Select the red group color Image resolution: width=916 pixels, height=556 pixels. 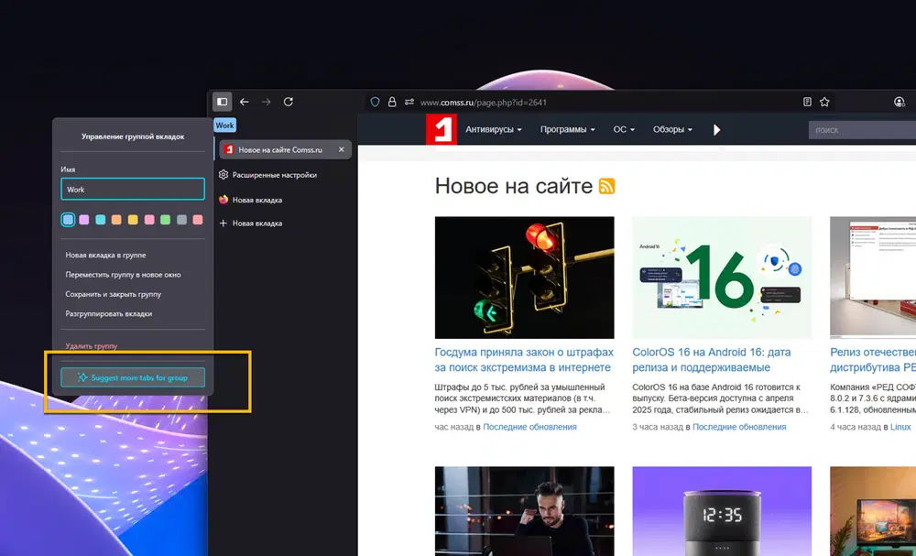coord(198,220)
